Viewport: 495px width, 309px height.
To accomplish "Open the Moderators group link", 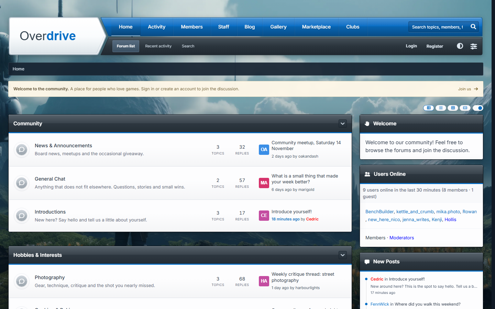I will click(x=401, y=238).
